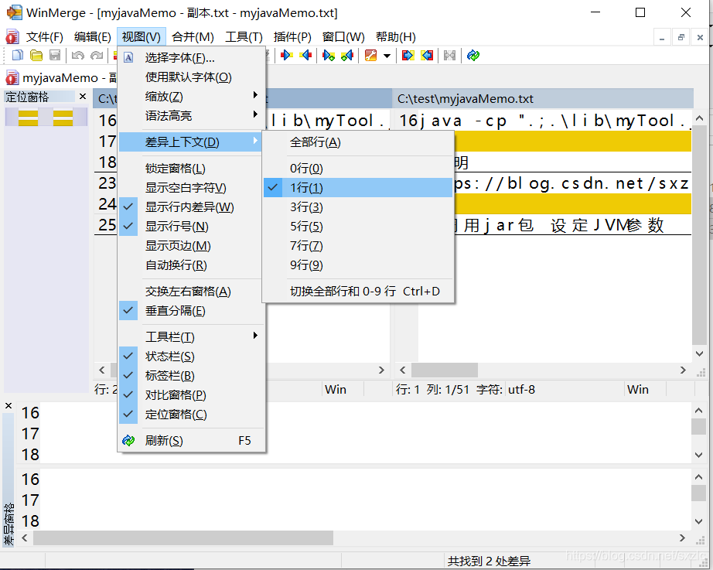
Task: Click the refresh icon beside 刷新
Action: (x=128, y=440)
